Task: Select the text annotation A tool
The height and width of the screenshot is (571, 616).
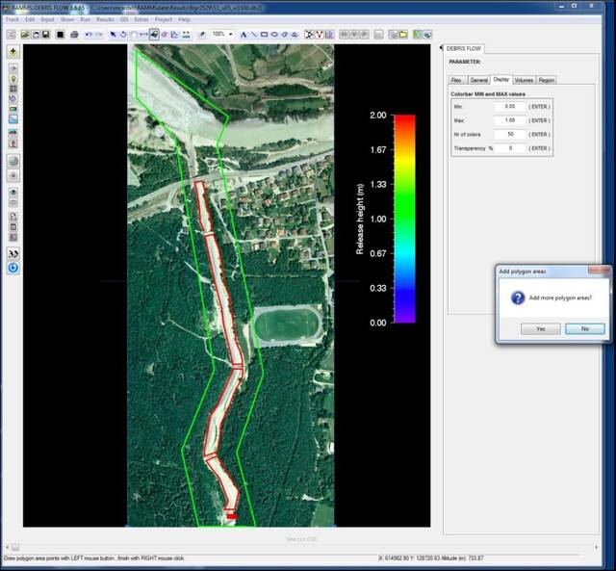Action: 244,35
